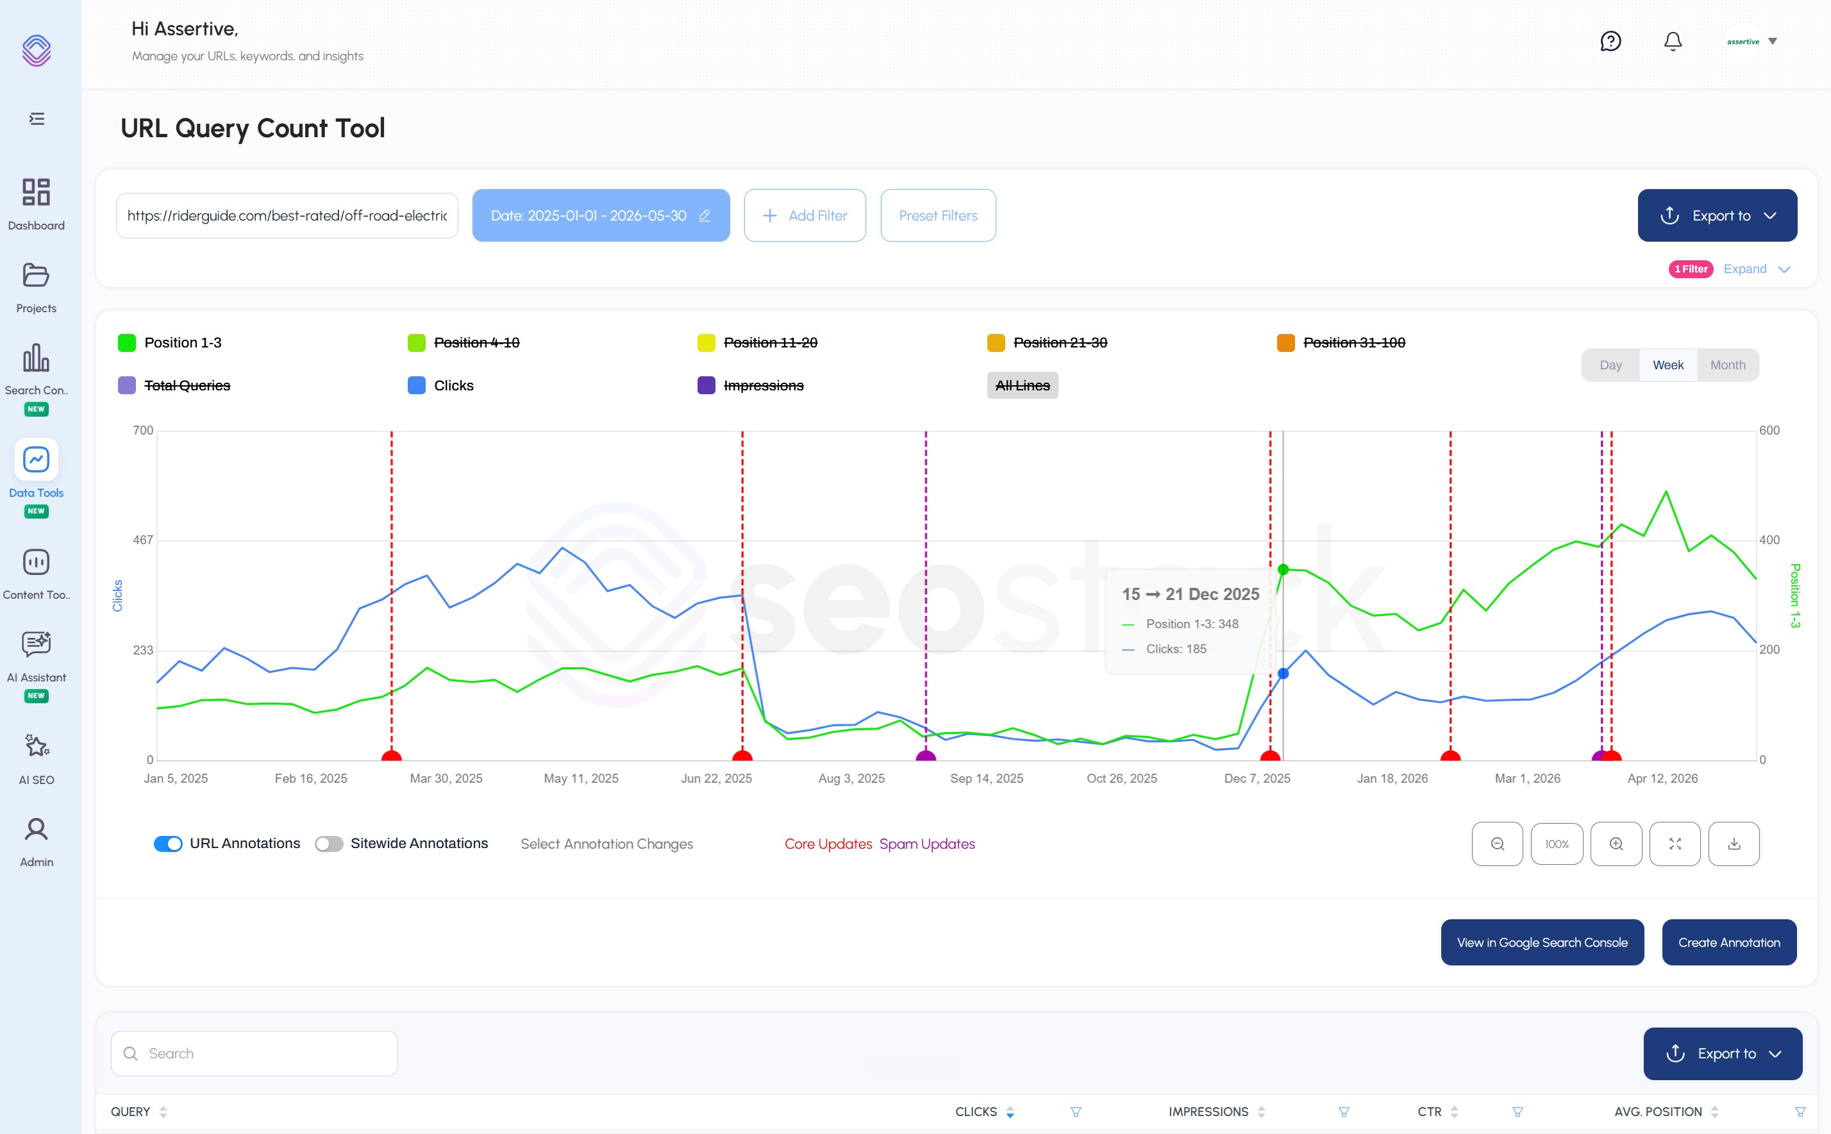Image resolution: width=1831 pixels, height=1134 pixels.
Task: Filter the CTR column funnel icon
Action: pyautogui.click(x=1517, y=1112)
